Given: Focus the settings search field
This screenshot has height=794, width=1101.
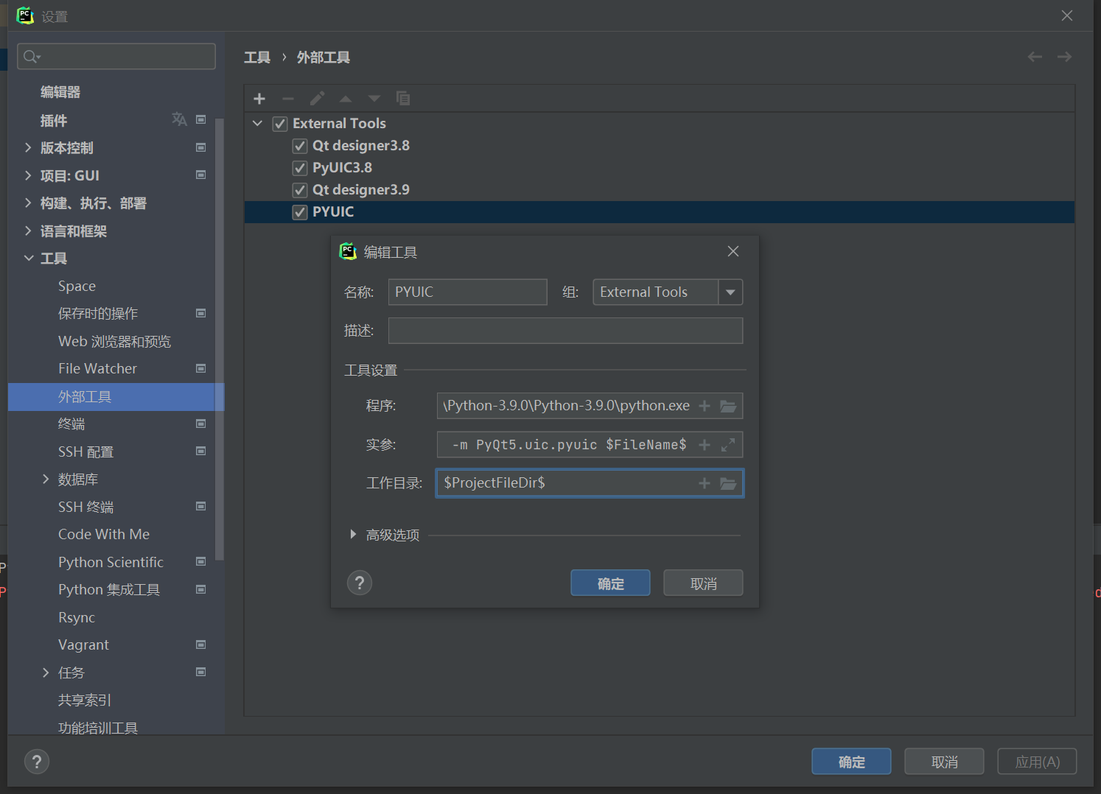Looking at the screenshot, I should point(116,57).
